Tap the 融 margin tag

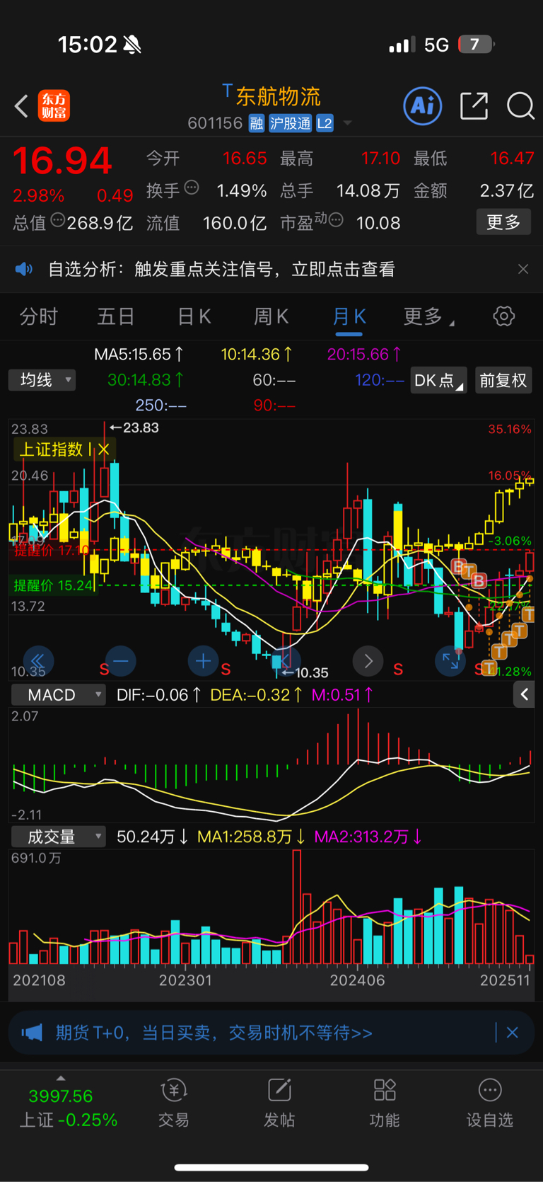coord(257,123)
